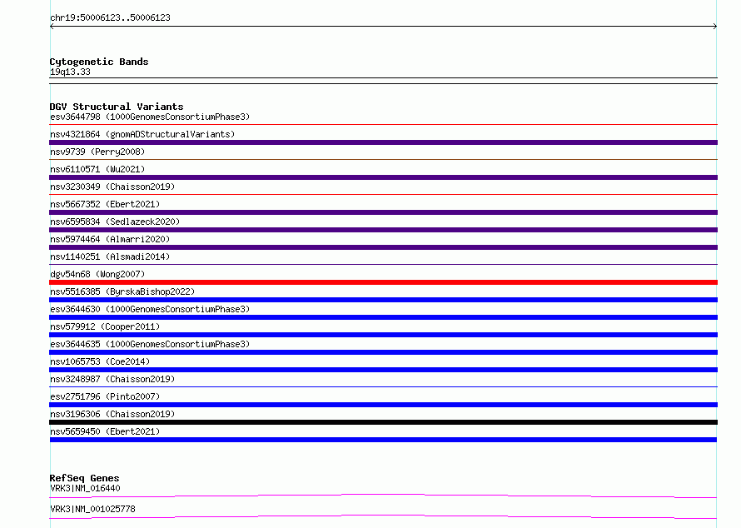Click the purple bar under nsv4321864

coord(383,142)
